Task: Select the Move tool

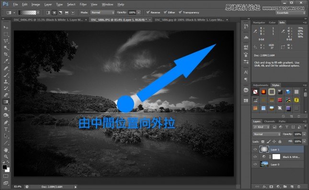Action: 6,27
